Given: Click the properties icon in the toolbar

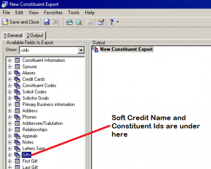Looking at the screenshot, I should tap(101, 22).
